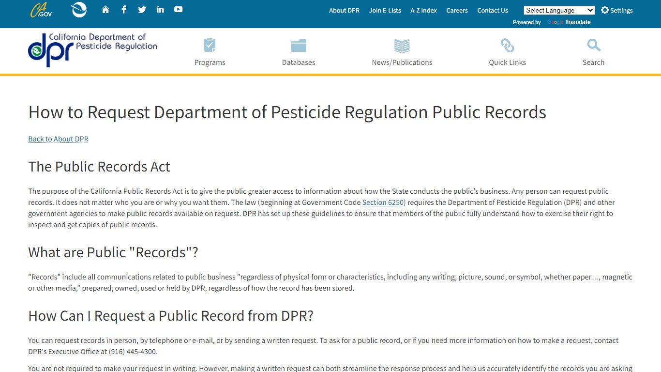Open DPR's YouTube channel icon

tap(179, 9)
